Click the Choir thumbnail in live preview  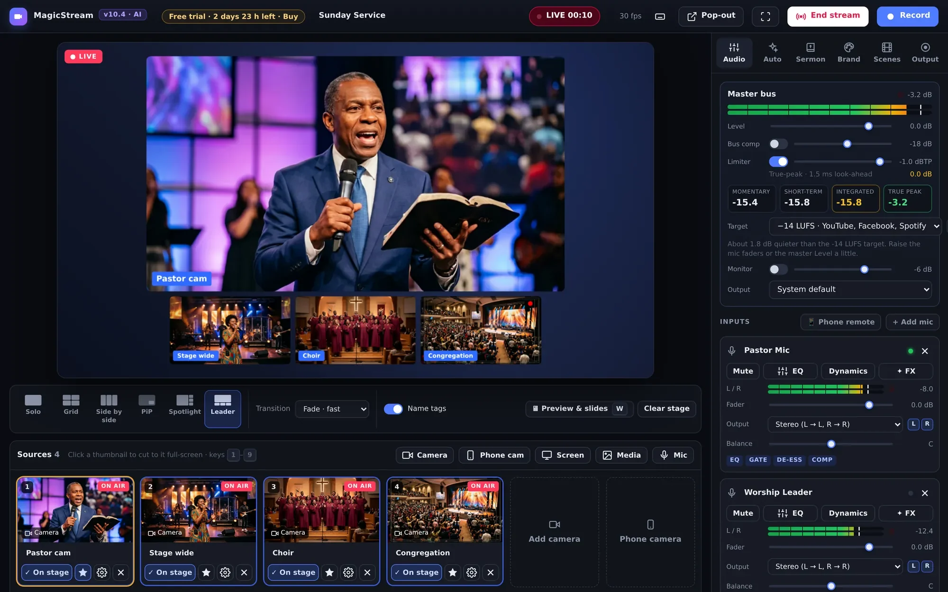(355, 330)
